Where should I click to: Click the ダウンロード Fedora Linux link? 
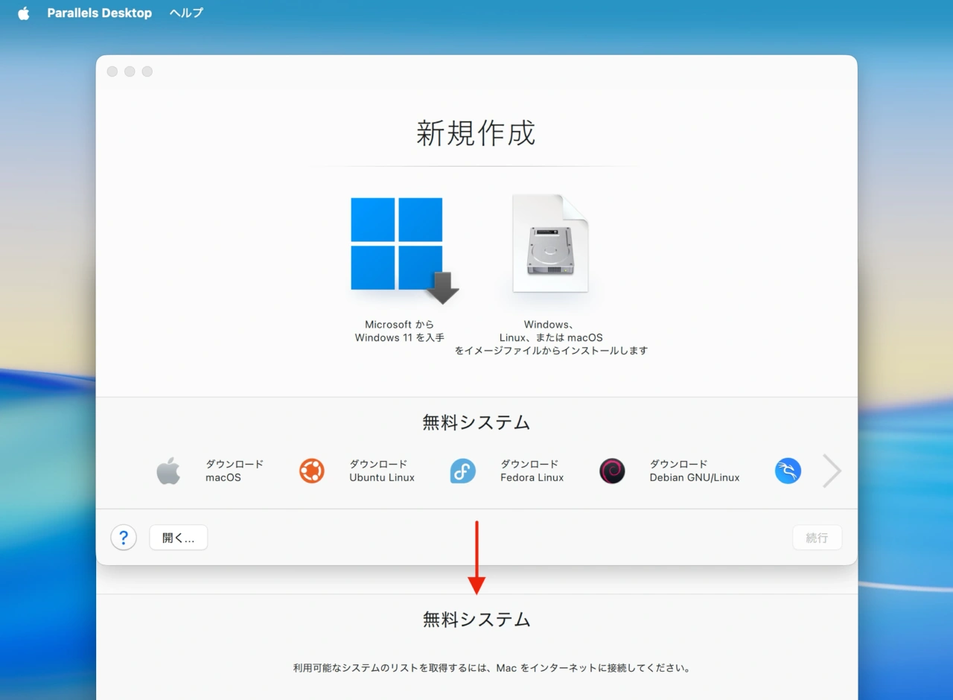(x=531, y=471)
